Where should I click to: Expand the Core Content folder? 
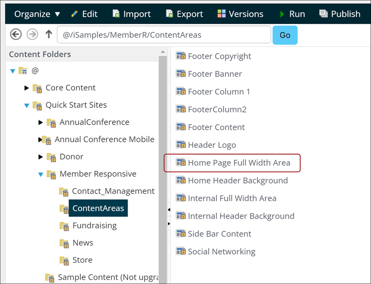click(x=26, y=88)
